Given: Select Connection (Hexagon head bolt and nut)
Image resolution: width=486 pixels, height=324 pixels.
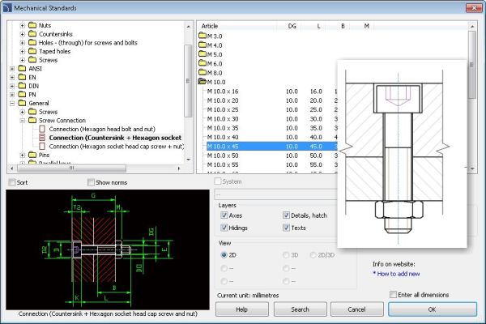Looking at the screenshot, I should 102,129.
